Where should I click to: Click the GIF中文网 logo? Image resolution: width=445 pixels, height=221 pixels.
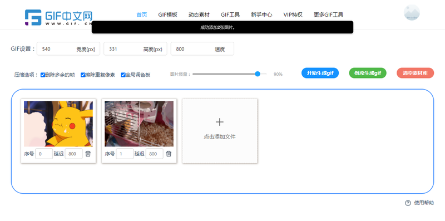59,17
